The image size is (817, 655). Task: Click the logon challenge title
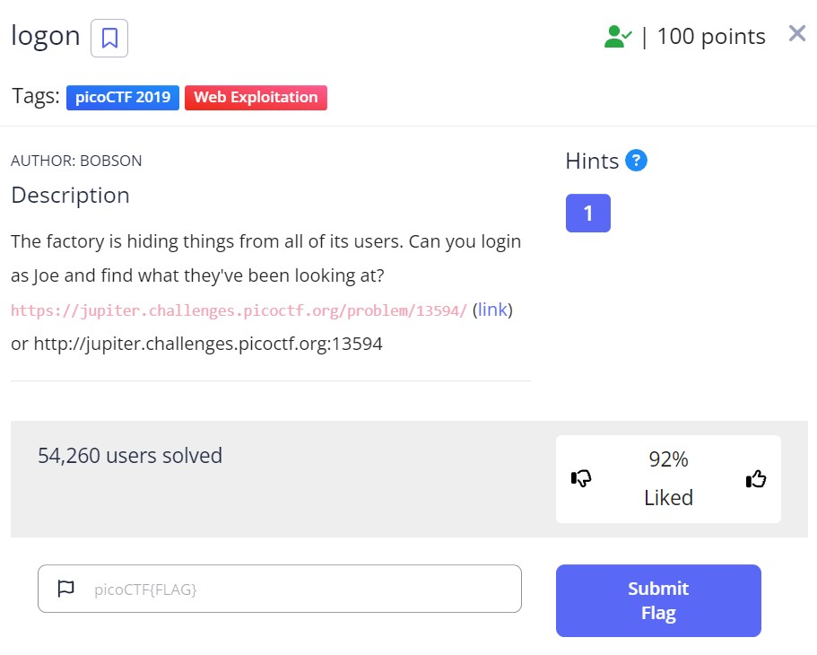tap(45, 36)
